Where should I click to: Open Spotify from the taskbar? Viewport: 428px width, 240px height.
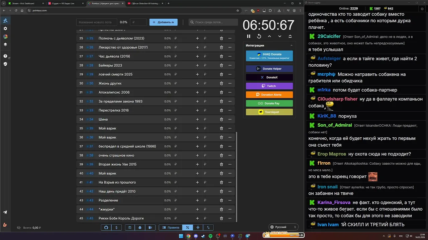[x=210, y=236]
